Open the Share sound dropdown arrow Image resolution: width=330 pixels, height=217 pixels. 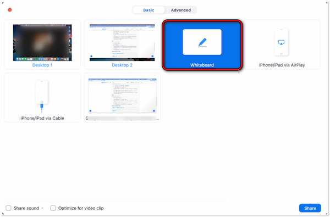(42, 208)
